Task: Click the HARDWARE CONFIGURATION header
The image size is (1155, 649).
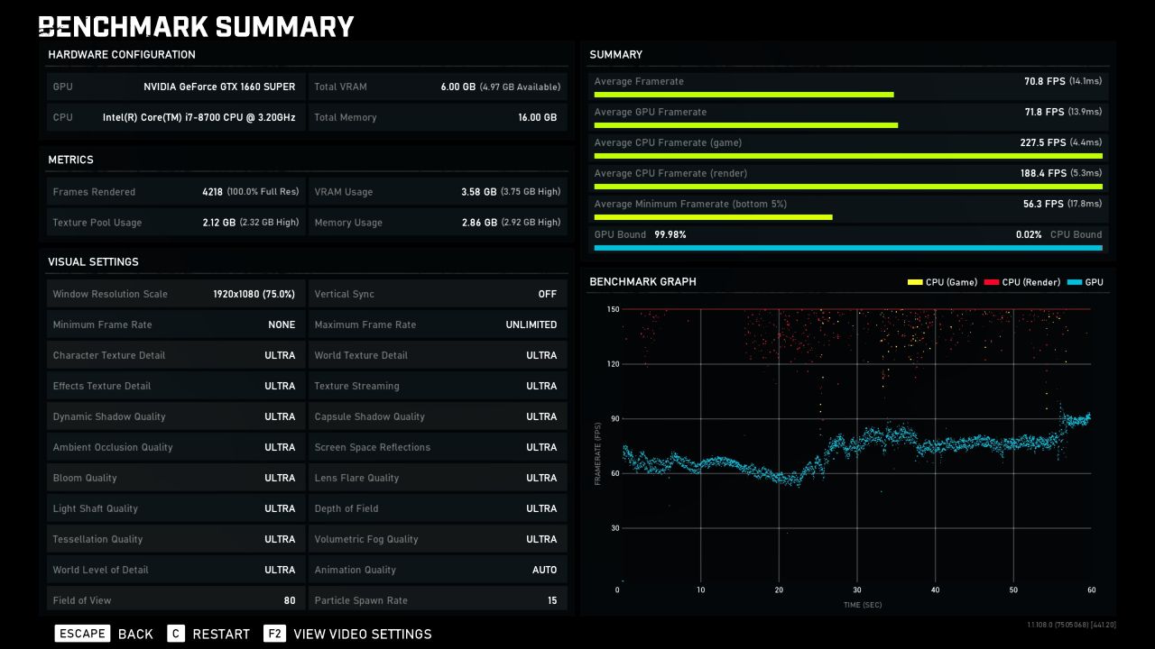Action: coord(121,54)
